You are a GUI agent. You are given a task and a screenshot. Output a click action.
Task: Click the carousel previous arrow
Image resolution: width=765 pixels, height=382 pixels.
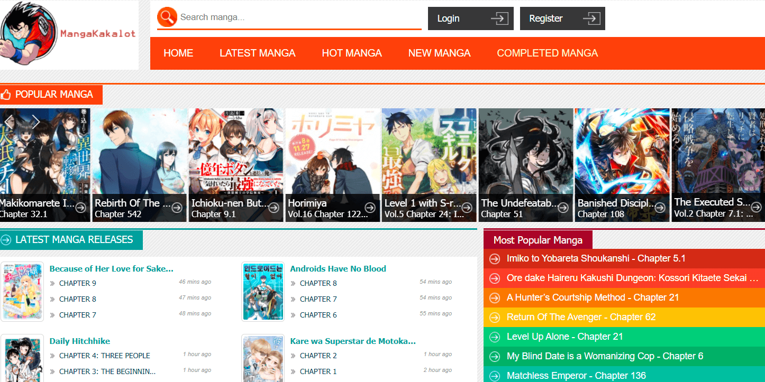[x=9, y=122]
